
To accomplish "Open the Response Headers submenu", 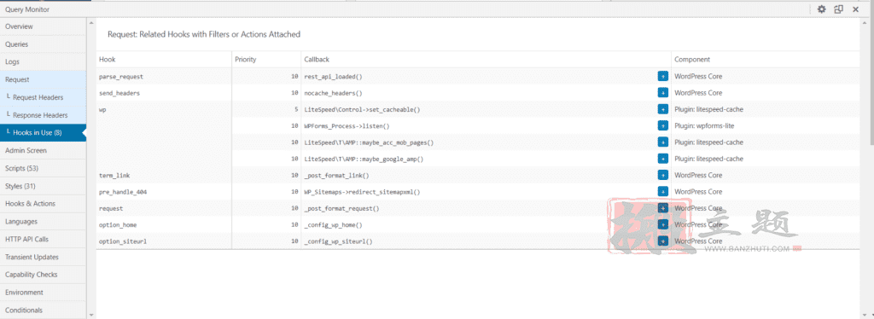I will click(43, 115).
